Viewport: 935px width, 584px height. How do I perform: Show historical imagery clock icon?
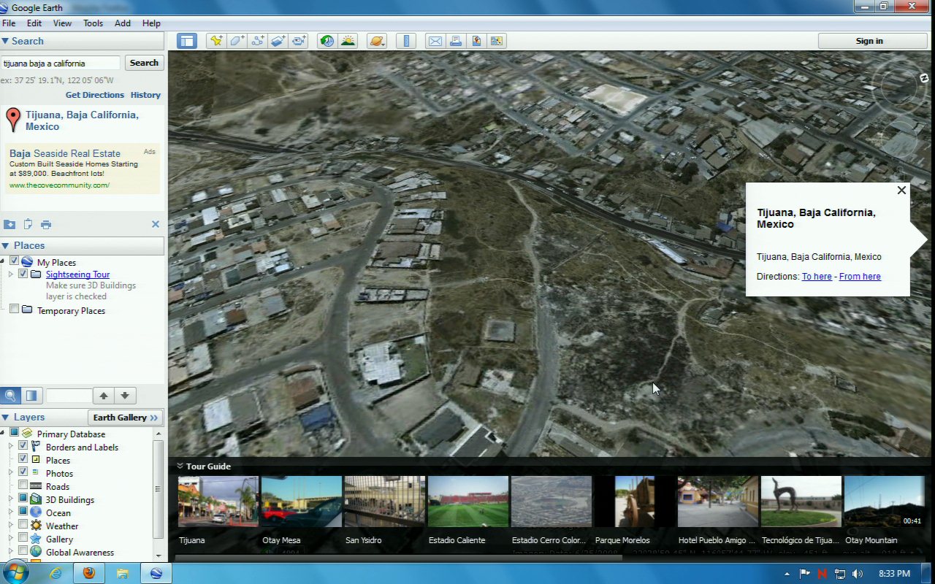tap(327, 41)
